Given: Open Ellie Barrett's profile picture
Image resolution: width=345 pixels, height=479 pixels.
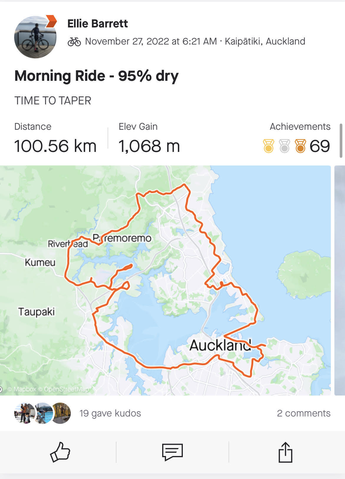Looking at the screenshot, I should tap(35, 37).
